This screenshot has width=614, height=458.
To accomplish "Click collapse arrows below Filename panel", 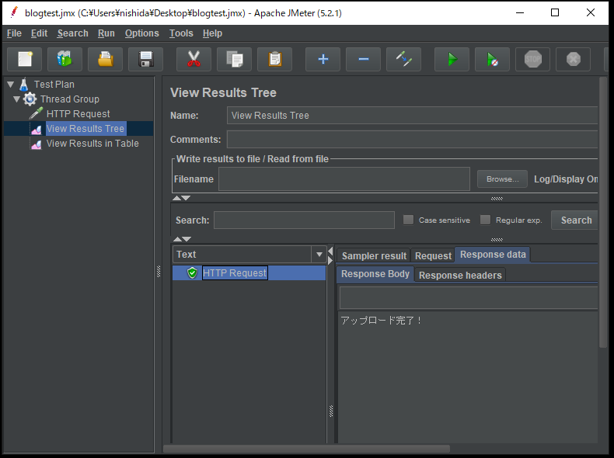I will click(182, 198).
